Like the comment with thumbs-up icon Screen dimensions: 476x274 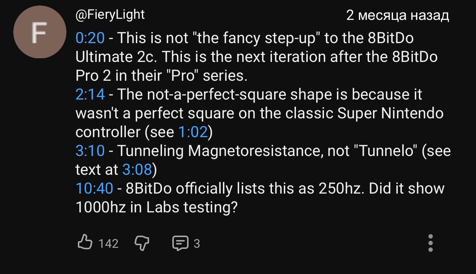[x=85, y=243]
